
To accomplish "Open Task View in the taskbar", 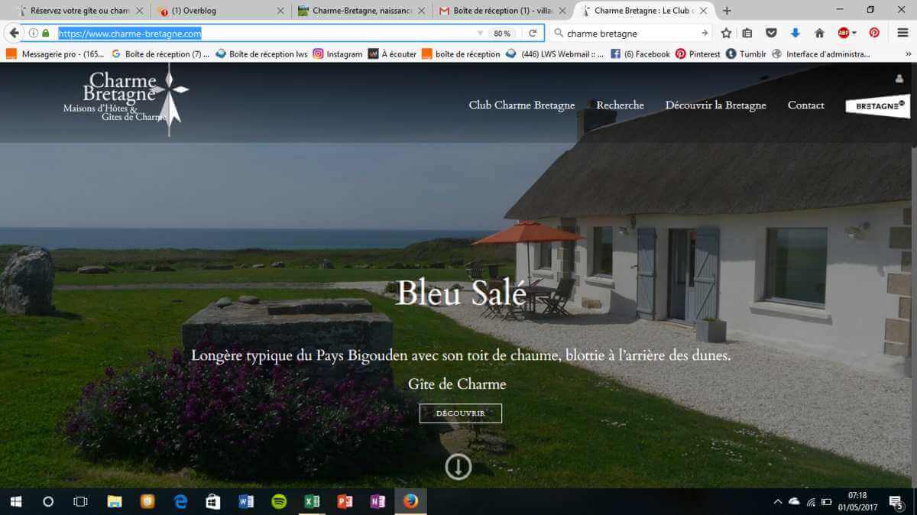I will point(80,502).
